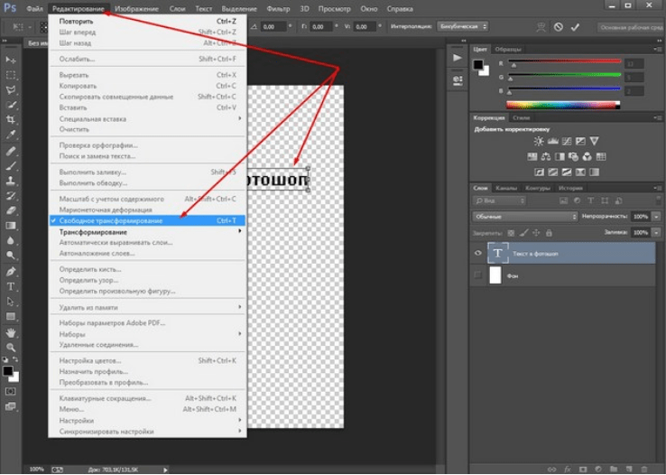Viewport: 666px width, 475px height.
Task: Select the Type tool in the toolbox
Action: (x=11, y=286)
